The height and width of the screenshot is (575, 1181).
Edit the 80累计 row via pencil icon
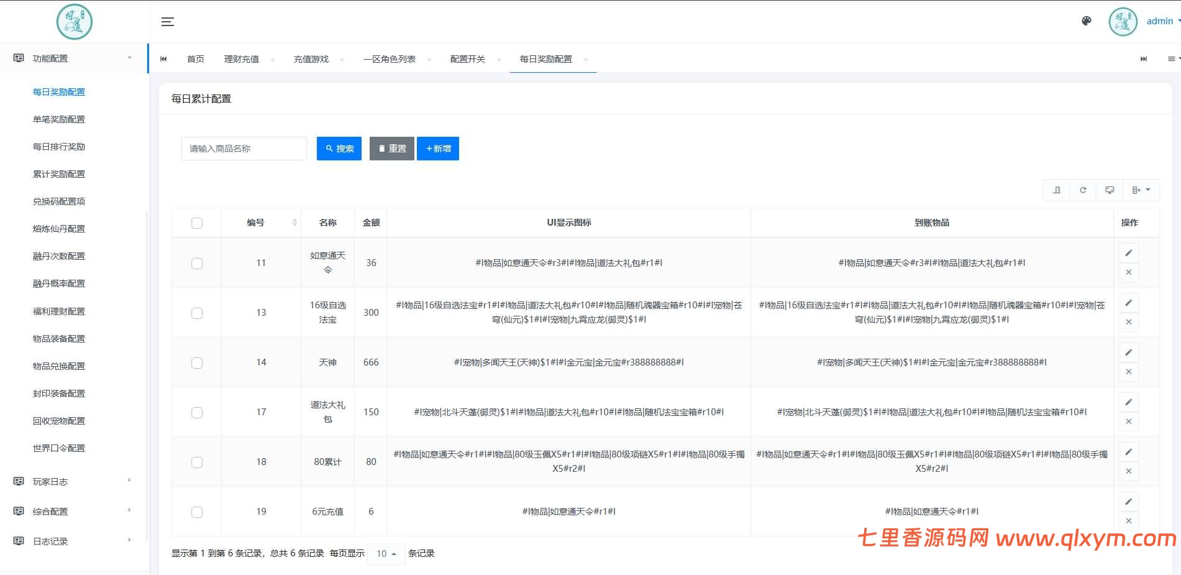click(1128, 451)
